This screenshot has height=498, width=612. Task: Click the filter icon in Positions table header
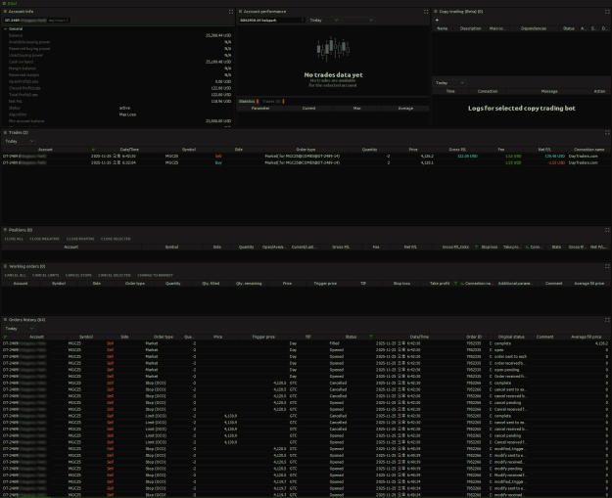(476, 247)
